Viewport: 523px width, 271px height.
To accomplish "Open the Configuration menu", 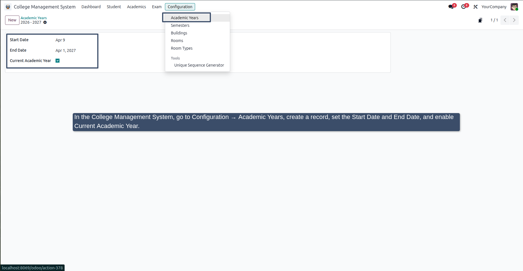I will [x=180, y=7].
